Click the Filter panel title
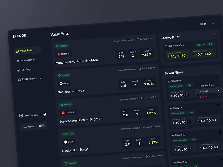This screenshot has height=167, width=223. coord(203,24)
